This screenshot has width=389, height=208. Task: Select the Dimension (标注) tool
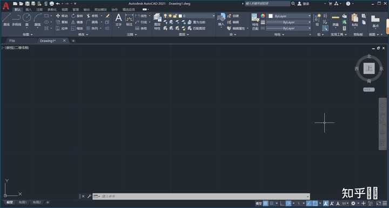[129, 20]
